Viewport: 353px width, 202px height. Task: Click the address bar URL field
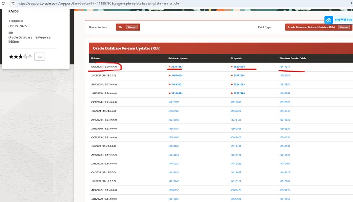pyautogui.click(x=98, y=3)
